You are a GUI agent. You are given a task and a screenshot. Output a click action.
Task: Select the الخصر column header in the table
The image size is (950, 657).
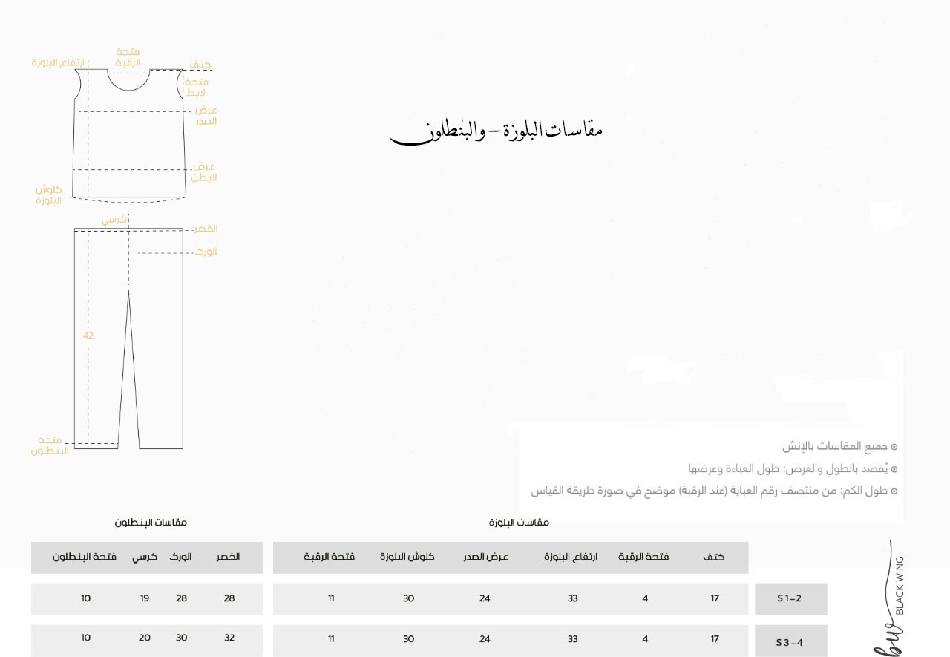point(228,557)
